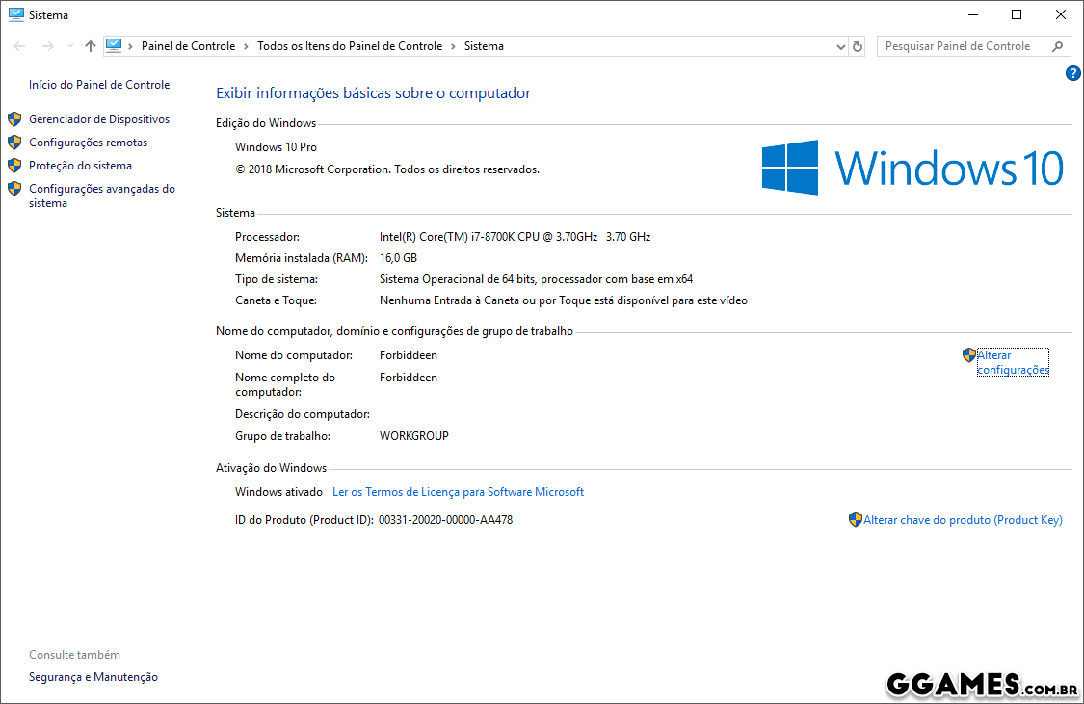Click the computer icon in address bar

click(x=115, y=45)
